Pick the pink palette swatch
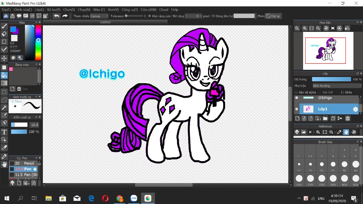 [11, 69]
